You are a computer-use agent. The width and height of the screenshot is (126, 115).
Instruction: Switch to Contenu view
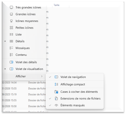(x=24, y=55)
